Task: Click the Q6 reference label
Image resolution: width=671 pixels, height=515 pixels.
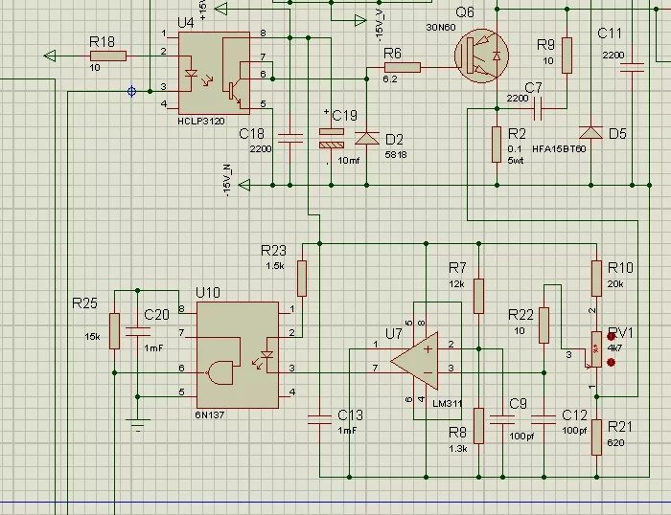Action: click(465, 12)
